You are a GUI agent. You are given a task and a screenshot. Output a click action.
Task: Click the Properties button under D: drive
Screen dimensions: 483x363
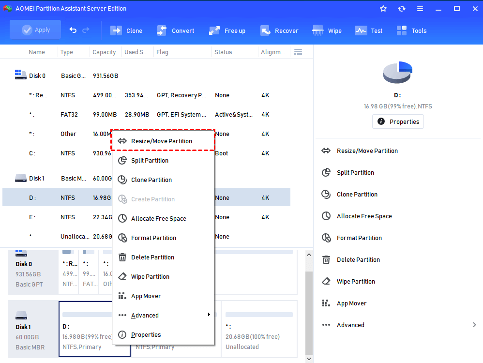point(398,121)
